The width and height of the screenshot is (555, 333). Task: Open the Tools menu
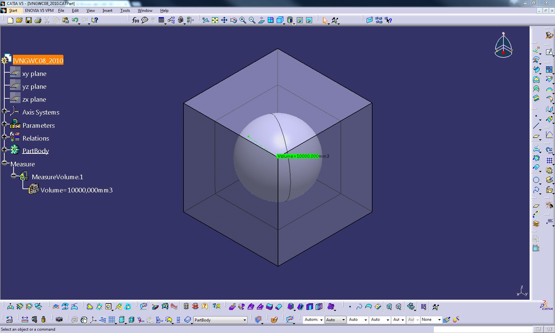click(125, 11)
